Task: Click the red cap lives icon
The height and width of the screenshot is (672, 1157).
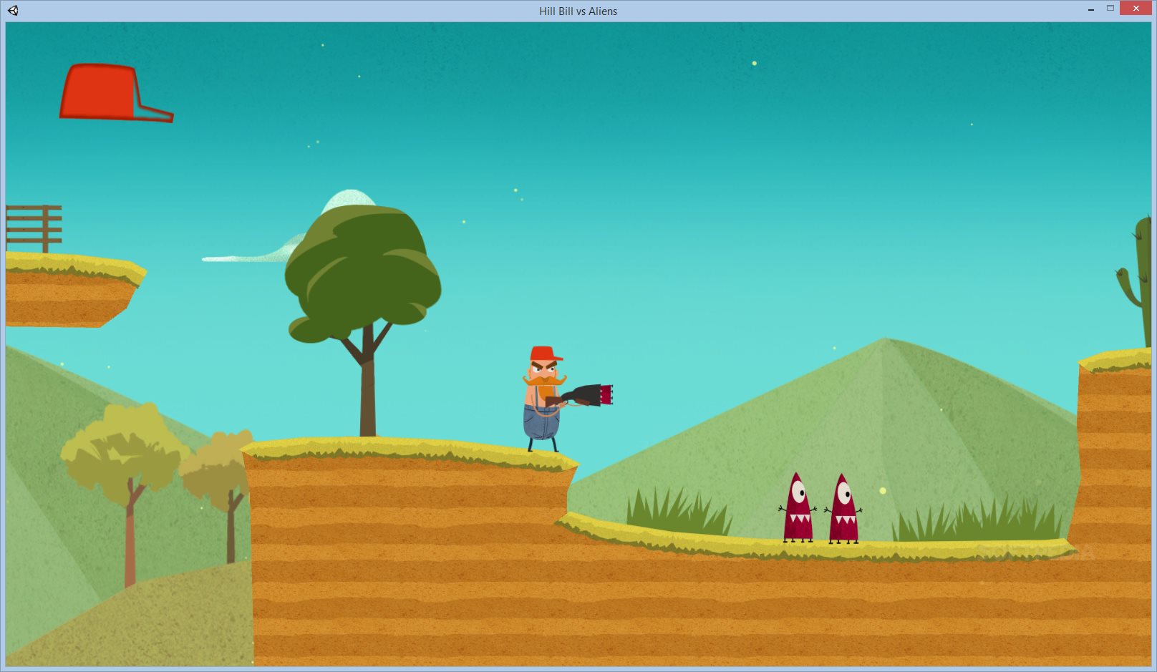Action: (116, 92)
